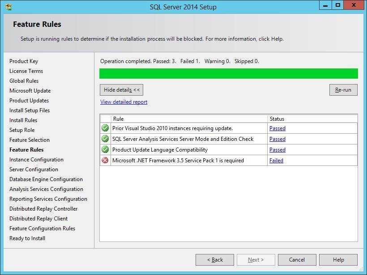
Task: Select Global Rules step in sidebar
Action: [24, 81]
